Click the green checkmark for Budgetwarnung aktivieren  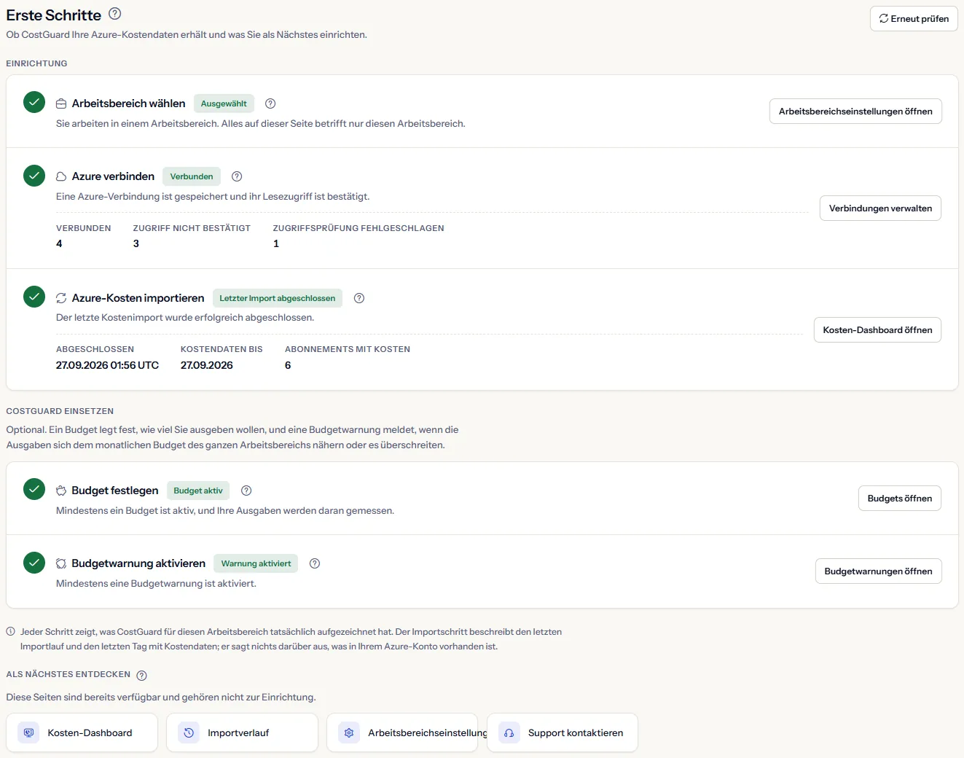34,562
